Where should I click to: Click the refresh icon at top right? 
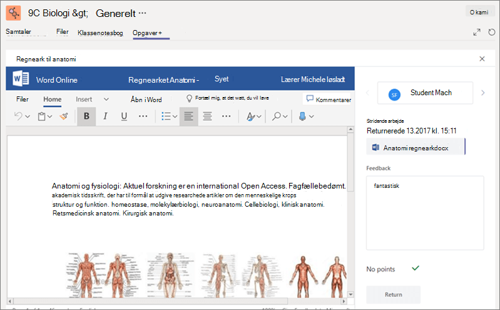[492, 32]
